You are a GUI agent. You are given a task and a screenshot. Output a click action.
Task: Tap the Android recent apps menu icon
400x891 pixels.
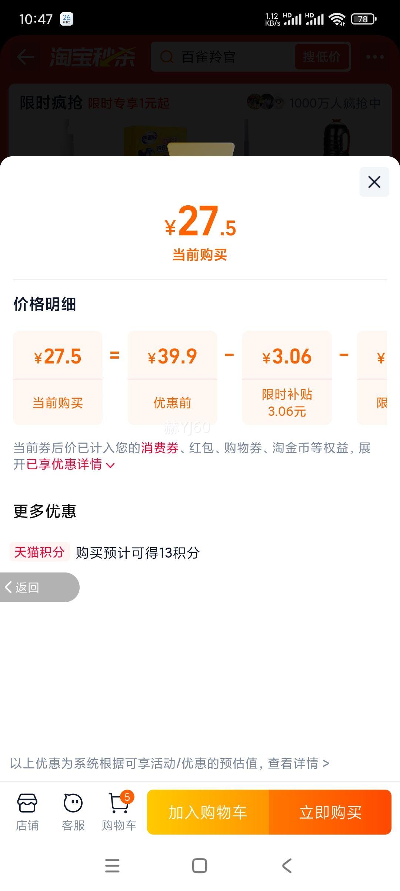pyautogui.click(x=112, y=866)
